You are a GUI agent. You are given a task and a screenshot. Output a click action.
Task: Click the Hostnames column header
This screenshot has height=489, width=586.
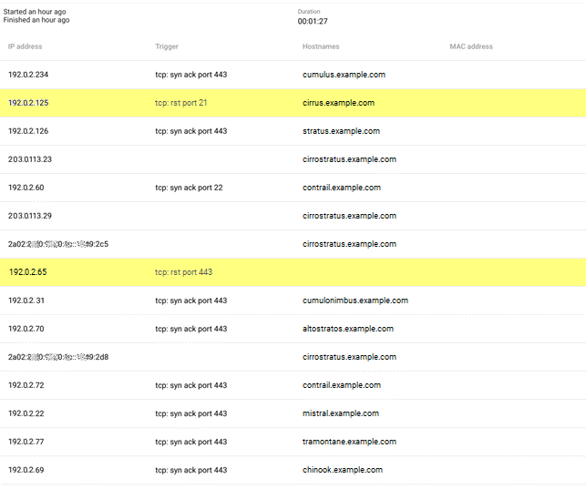point(323,46)
